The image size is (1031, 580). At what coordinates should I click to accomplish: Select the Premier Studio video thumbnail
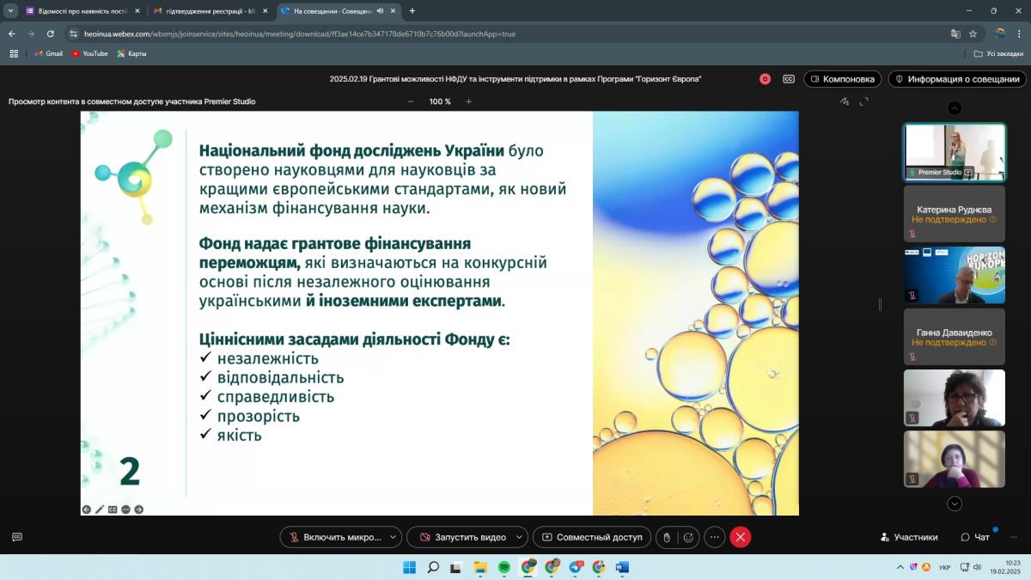pos(954,151)
